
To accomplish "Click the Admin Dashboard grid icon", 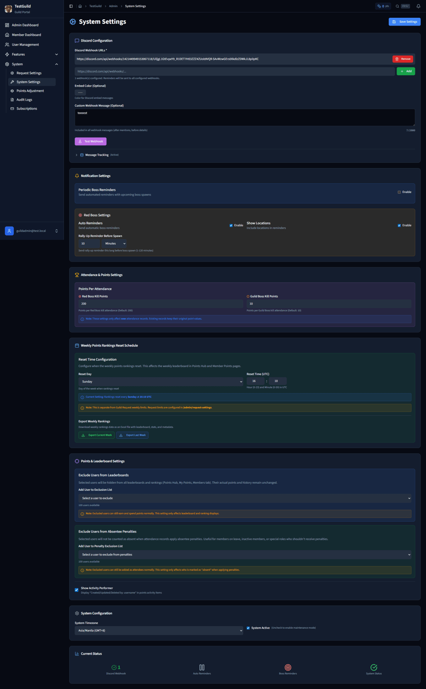I will point(7,25).
